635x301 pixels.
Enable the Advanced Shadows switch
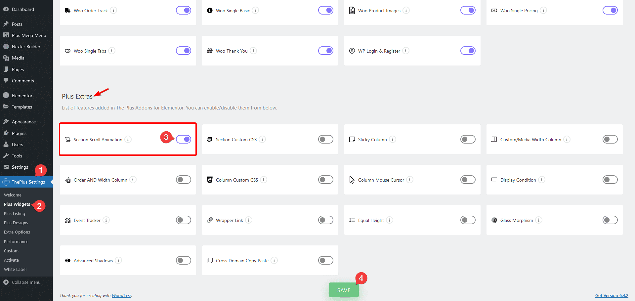coord(184,261)
